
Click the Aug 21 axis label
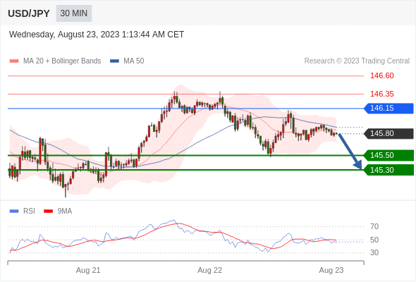(88, 270)
